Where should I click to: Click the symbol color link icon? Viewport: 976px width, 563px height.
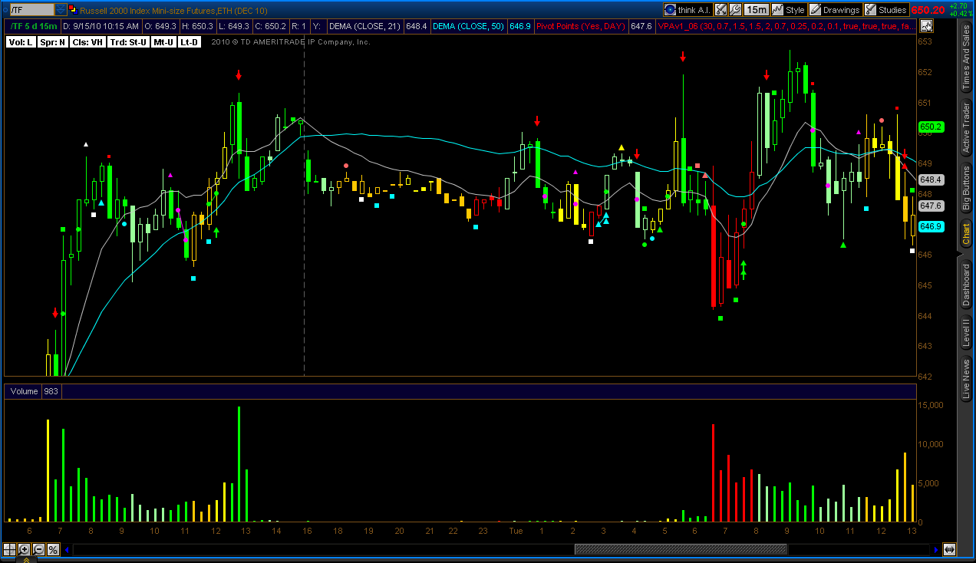(x=73, y=10)
